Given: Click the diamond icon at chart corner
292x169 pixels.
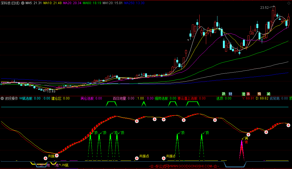Looking at the screenshot, I should 289,3.
